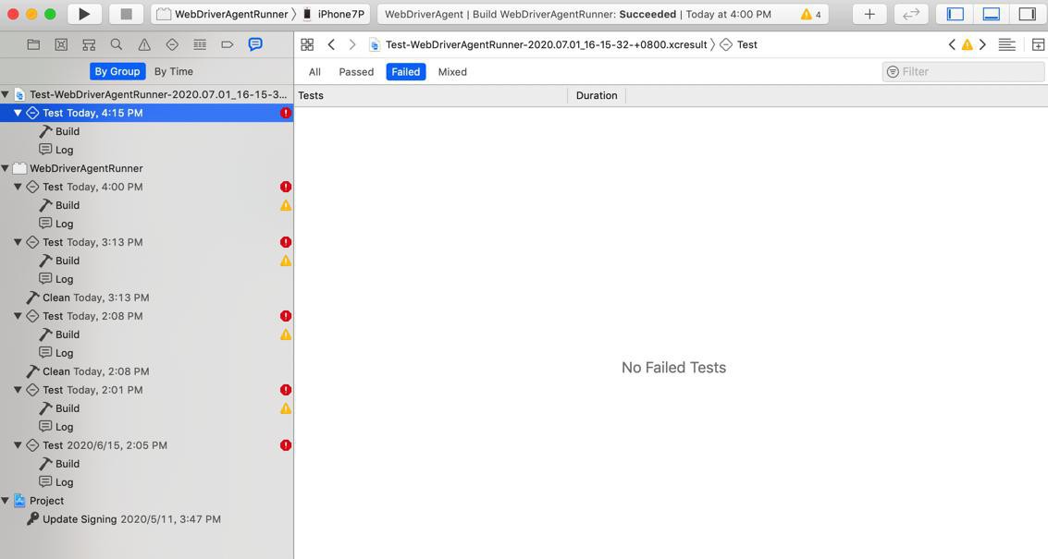Image resolution: width=1048 pixels, height=559 pixels.
Task: Open the related items grid menu
Action: pyautogui.click(x=307, y=44)
